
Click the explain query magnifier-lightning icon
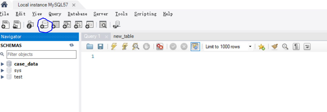[x=136, y=47]
